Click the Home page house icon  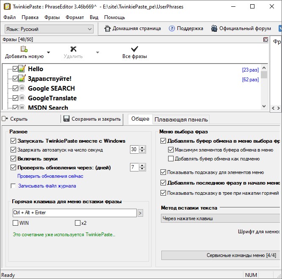coord(108,28)
